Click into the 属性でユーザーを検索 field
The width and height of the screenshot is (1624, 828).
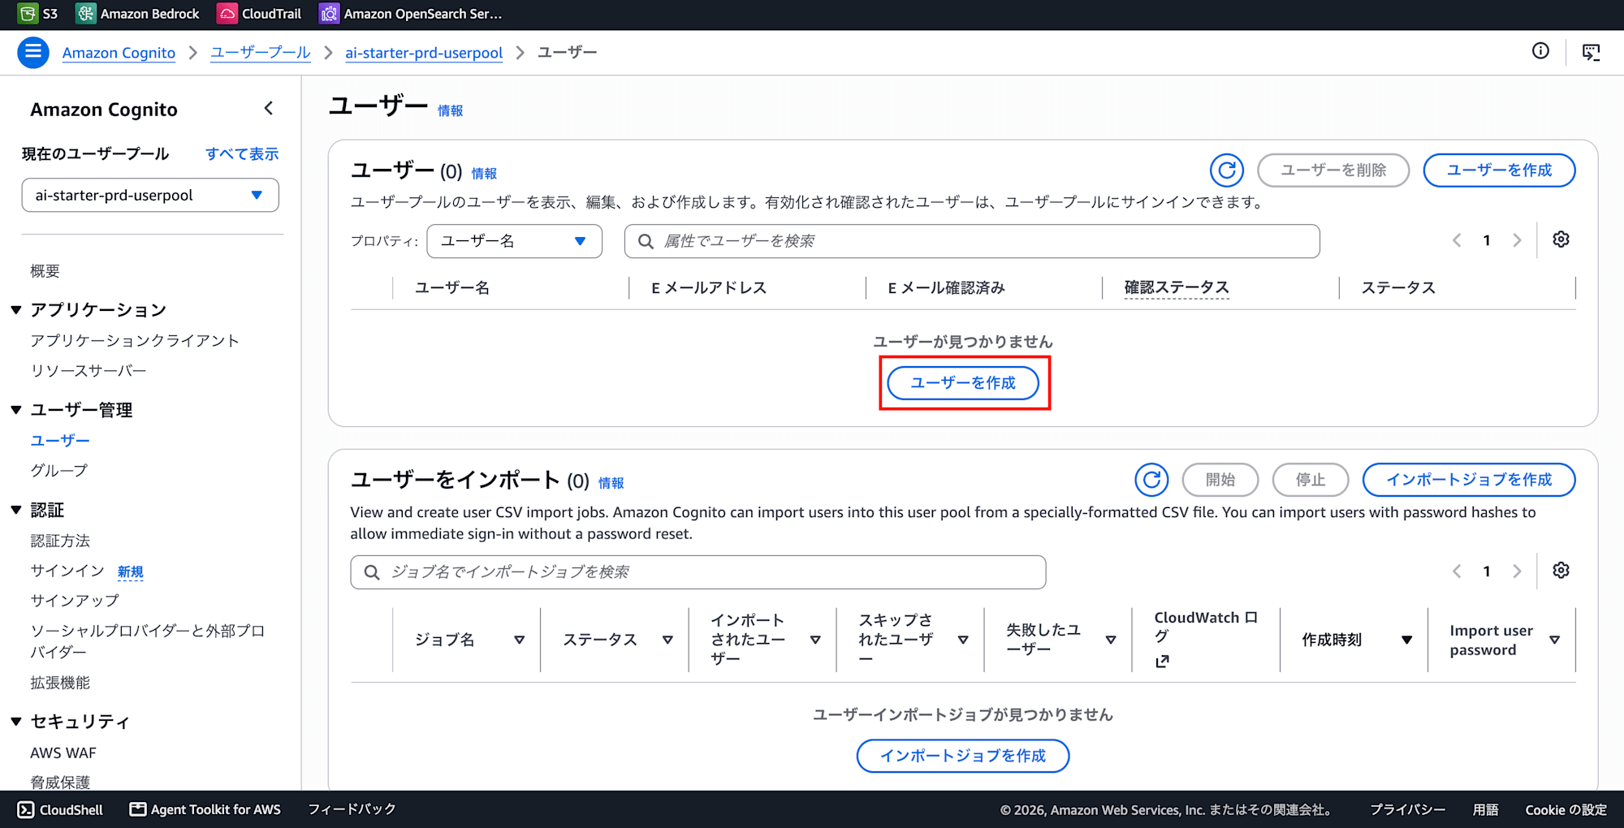pos(972,241)
